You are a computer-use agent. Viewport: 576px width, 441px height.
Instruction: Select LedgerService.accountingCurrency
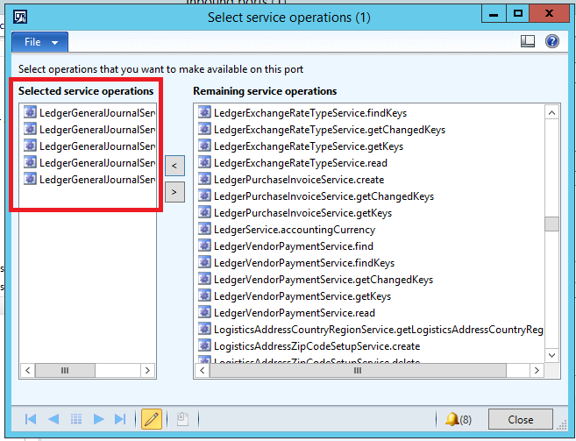pos(295,230)
